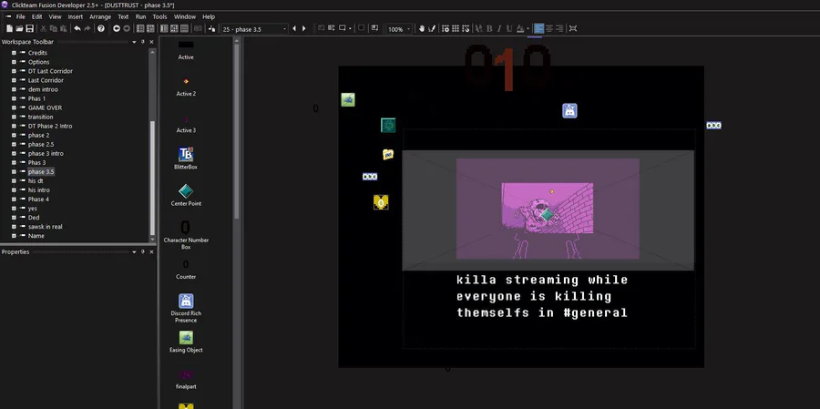Screen dimensions: 820x409
Task: Click the Undo arrow icon
Action: click(77, 29)
